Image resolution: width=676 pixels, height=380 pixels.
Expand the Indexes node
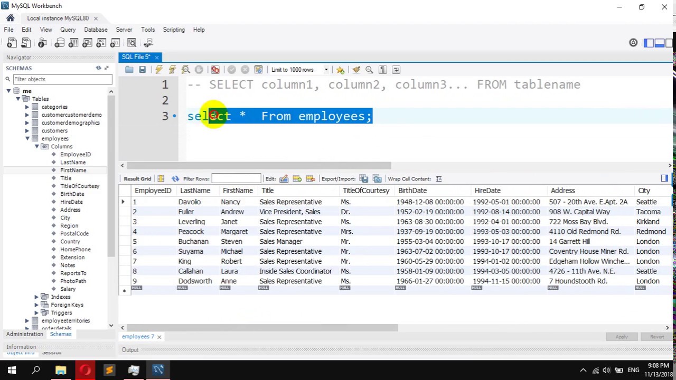pos(36,297)
